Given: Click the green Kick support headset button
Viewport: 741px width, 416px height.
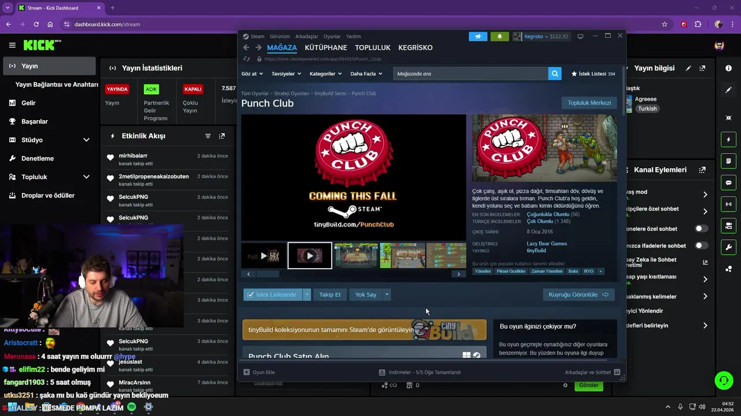Looking at the screenshot, I should (x=724, y=380).
